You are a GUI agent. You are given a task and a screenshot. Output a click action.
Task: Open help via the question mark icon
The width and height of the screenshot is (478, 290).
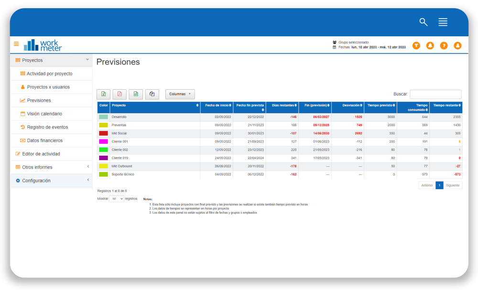click(444, 45)
